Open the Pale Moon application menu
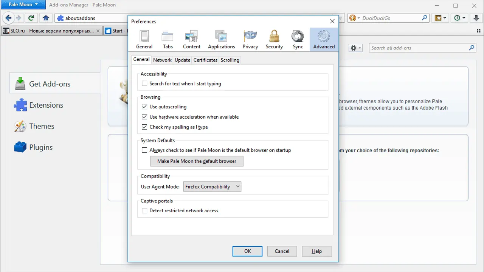Screen dimensions: 484x272 pyautogui.click(x=23, y=5)
